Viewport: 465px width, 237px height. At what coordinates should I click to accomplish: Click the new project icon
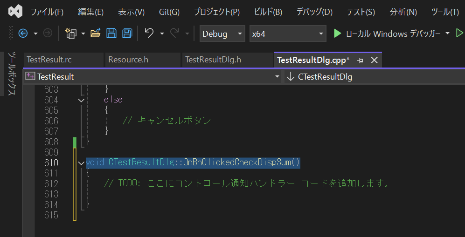(71, 34)
